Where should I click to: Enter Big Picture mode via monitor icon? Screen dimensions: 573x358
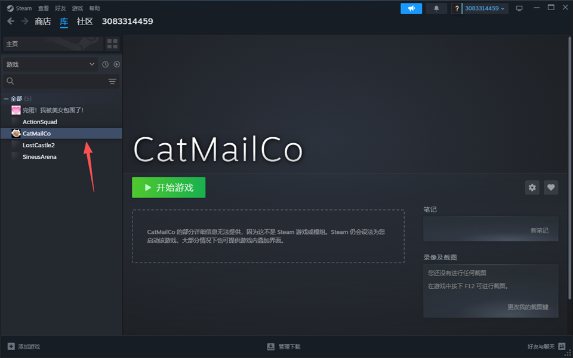[x=519, y=8]
